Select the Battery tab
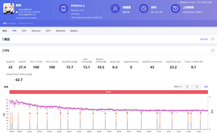Image resolution: width=217 pixels, height=133 pixels. 74,31
